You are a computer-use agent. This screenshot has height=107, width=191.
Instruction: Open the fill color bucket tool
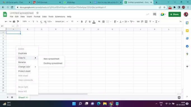[x=99, y=21]
